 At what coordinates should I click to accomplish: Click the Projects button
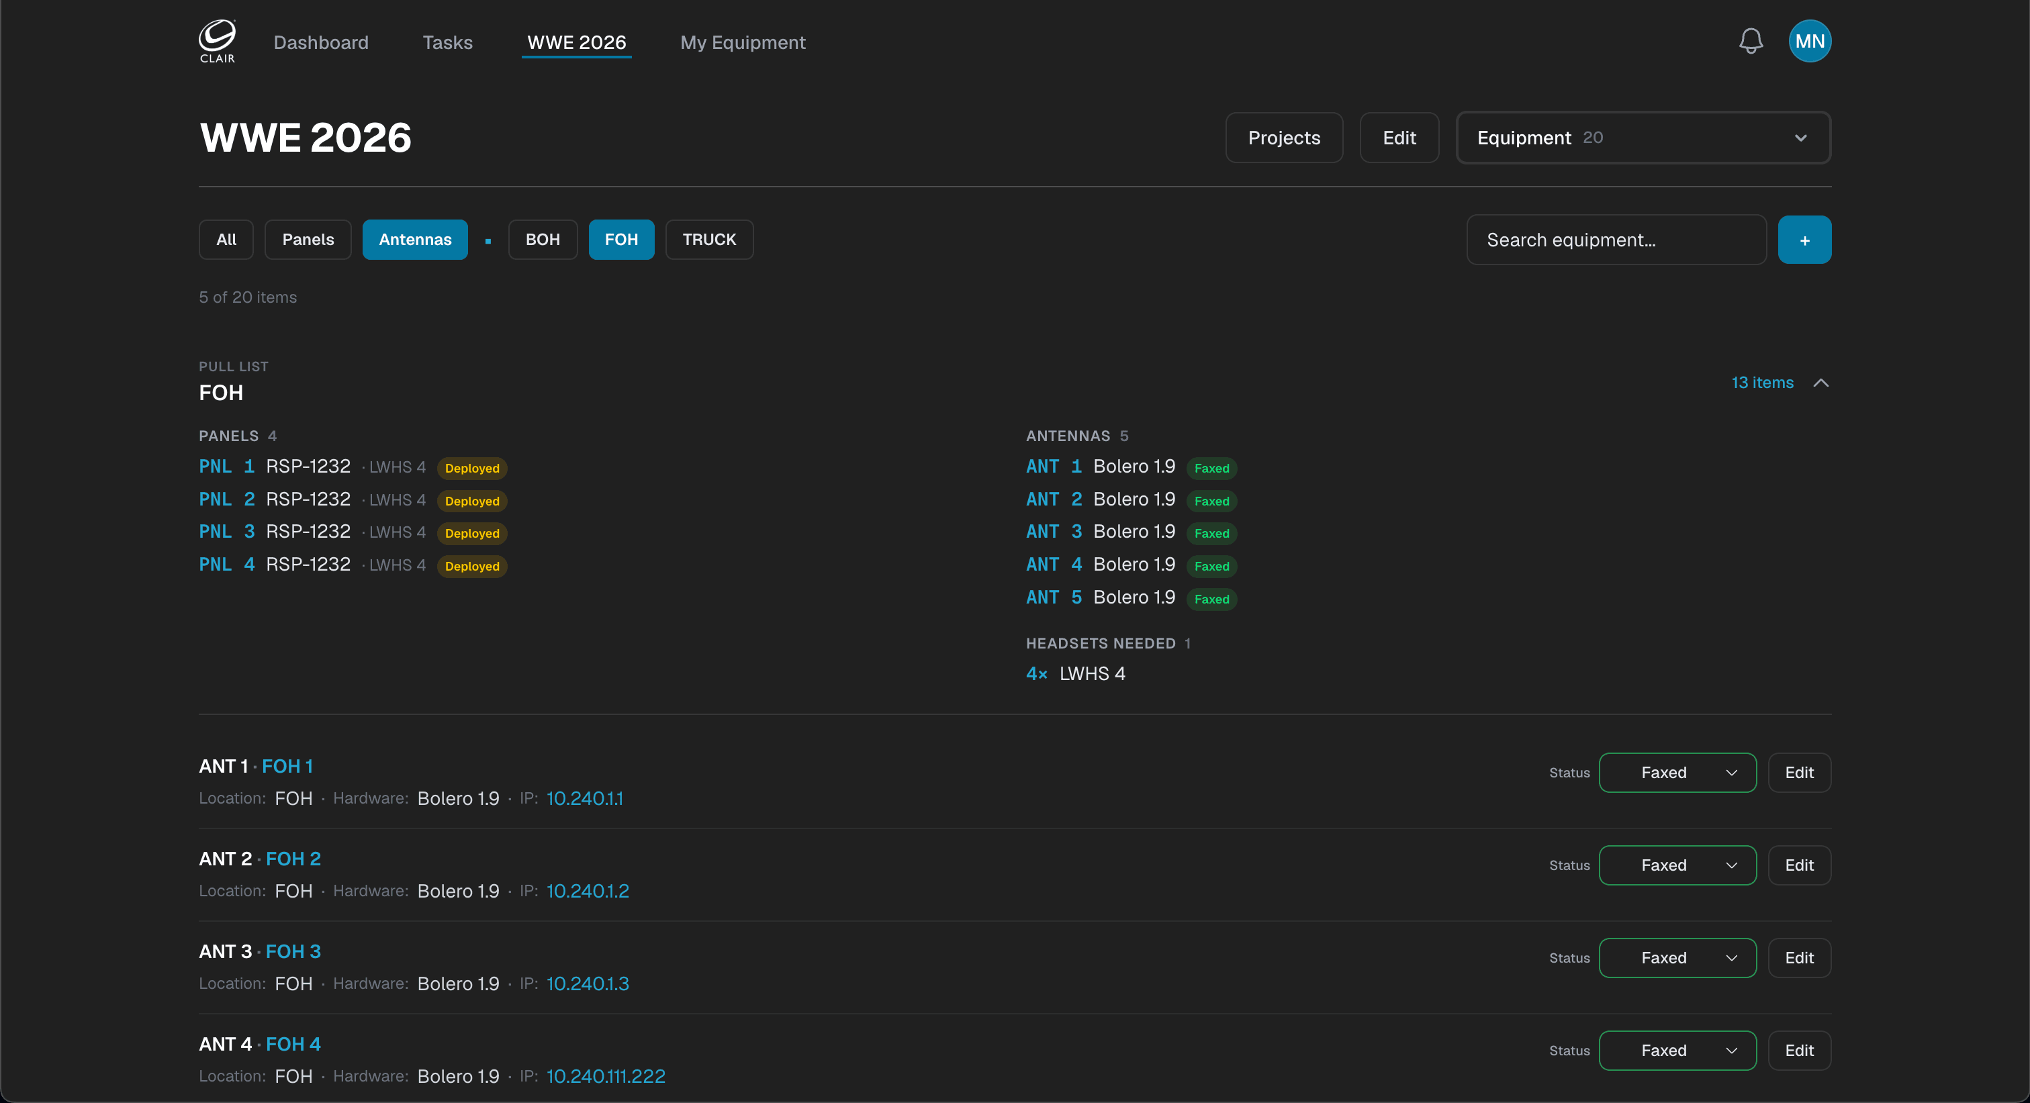click(x=1284, y=138)
